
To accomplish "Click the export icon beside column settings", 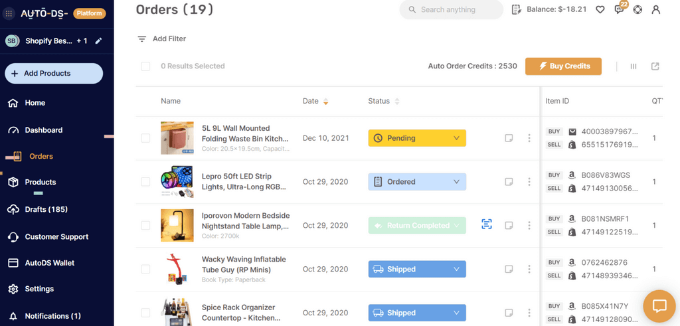I will pyautogui.click(x=655, y=66).
